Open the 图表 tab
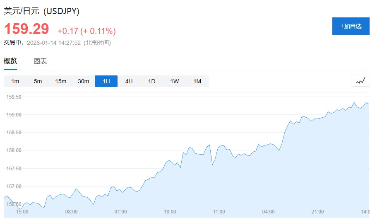The width and height of the screenshot is (370, 218). coord(40,61)
